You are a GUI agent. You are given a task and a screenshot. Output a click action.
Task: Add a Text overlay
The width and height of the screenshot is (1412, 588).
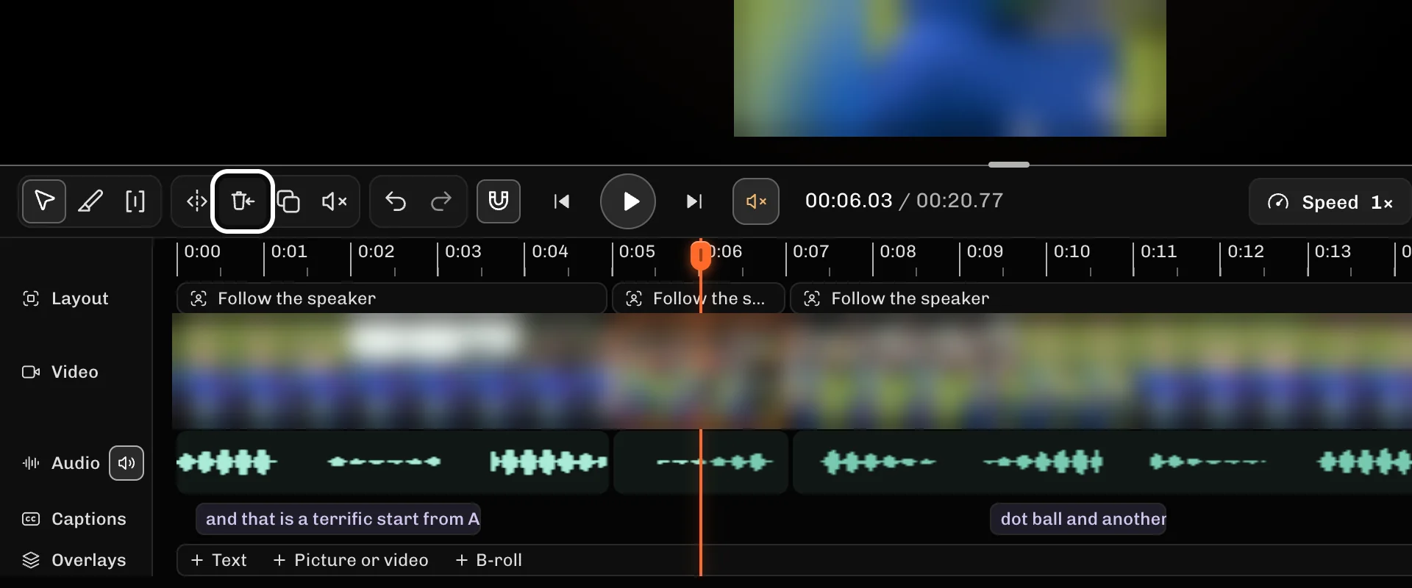point(218,560)
